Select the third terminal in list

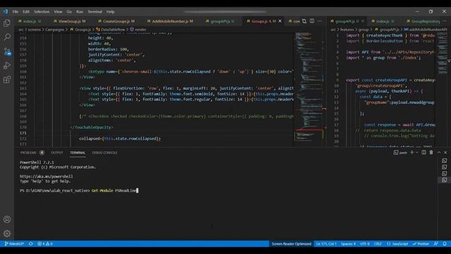[x=445, y=174]
